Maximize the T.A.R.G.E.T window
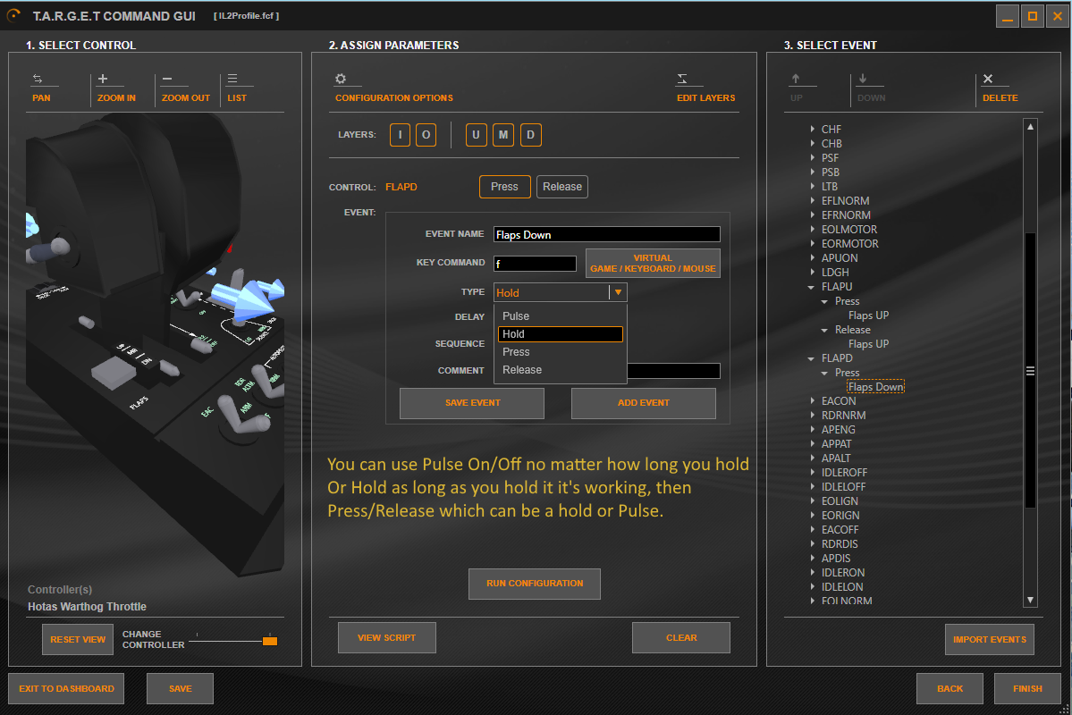The width and height of the screenshot is (1072, 715). [1033, 16]
